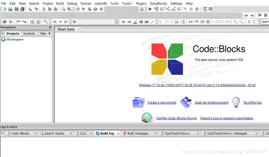Click the Abort build X icon
Image resolution: width=269 pixels, height=157 pixels.
coord(101,9)
